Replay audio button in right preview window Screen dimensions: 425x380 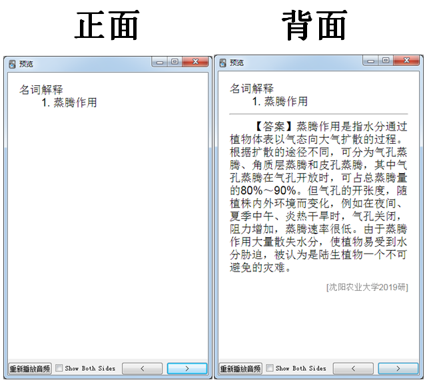240,368
